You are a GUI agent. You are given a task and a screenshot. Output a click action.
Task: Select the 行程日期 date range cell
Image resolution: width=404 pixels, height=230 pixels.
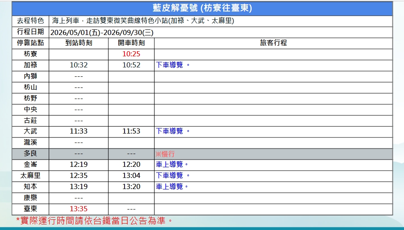[x=102, y=32]
